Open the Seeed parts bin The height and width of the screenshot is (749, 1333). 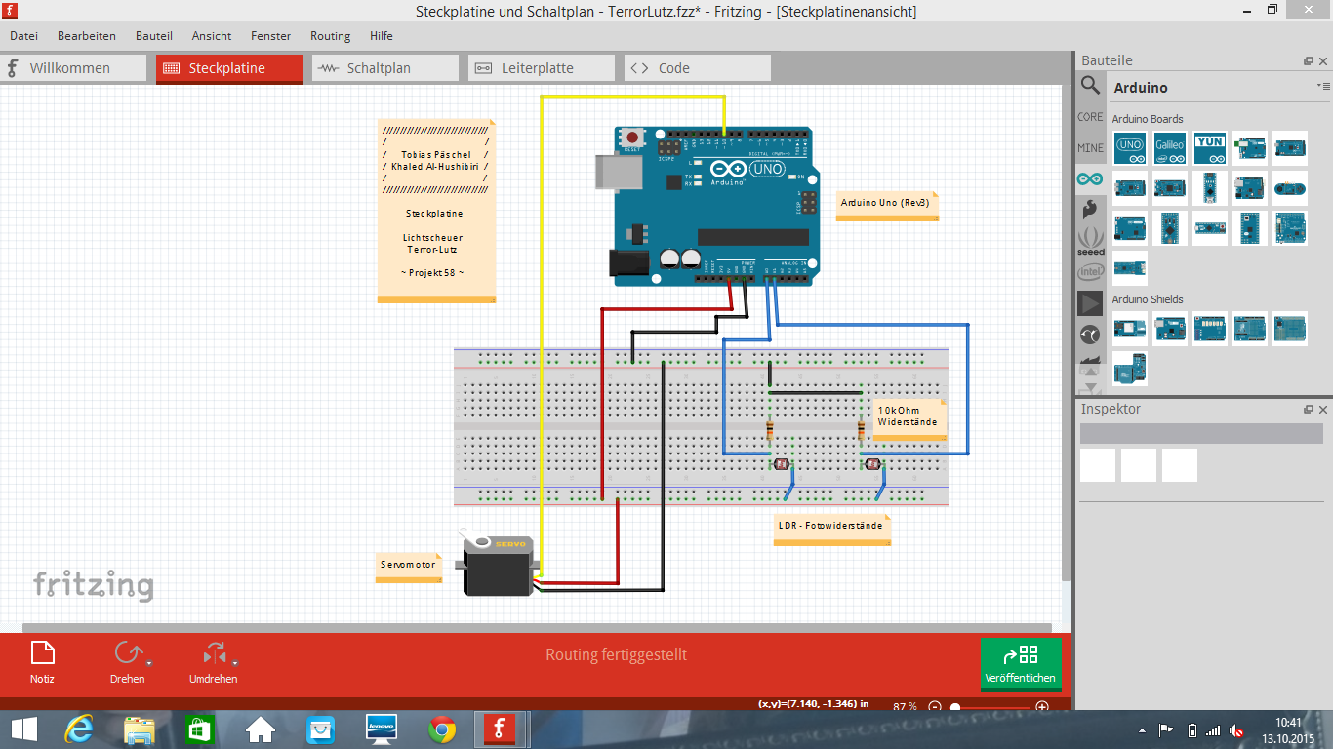(1090, 240)
